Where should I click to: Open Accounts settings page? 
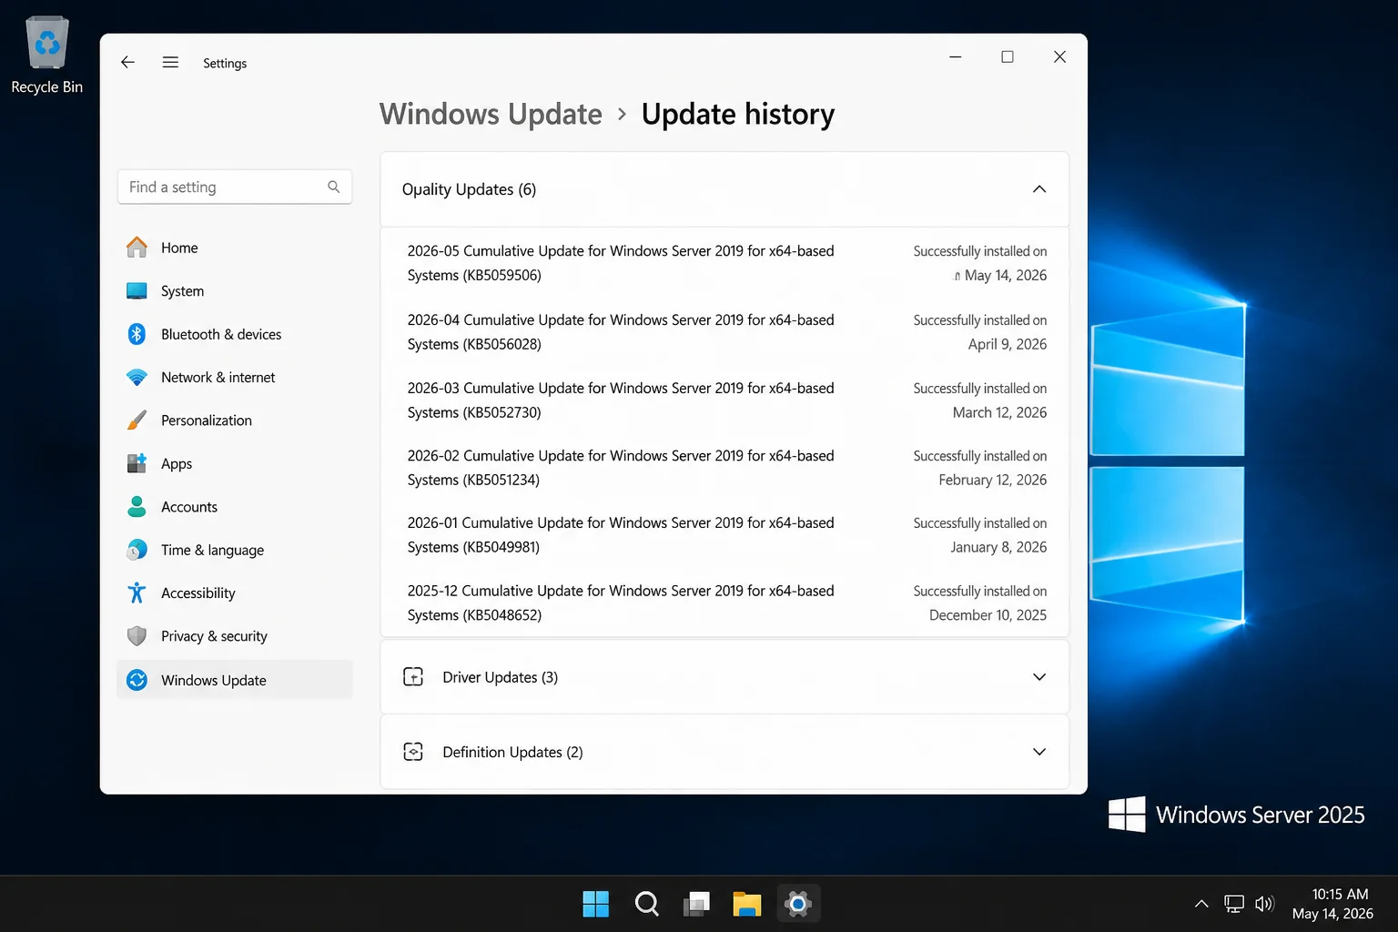click(235, 506)
